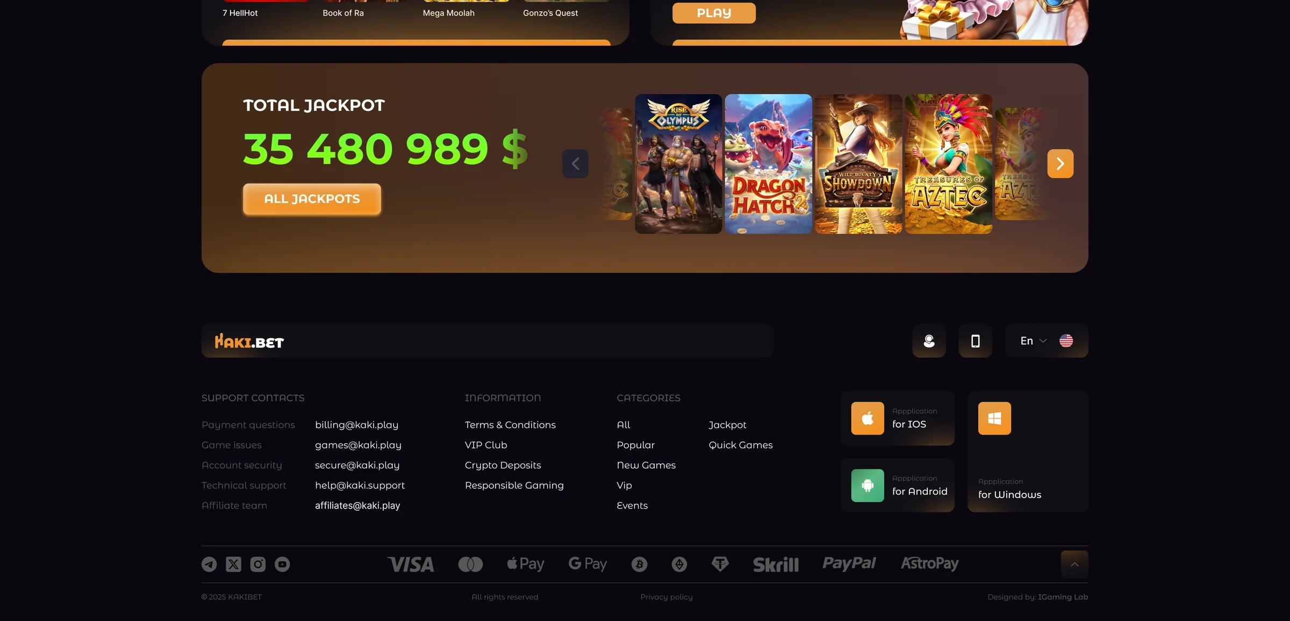
Task: Open the YouTube social icon
Action: [x=282, y=564]
